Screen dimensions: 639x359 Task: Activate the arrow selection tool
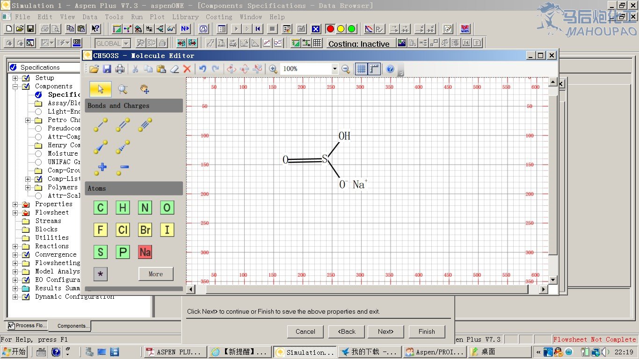[101, 89]
